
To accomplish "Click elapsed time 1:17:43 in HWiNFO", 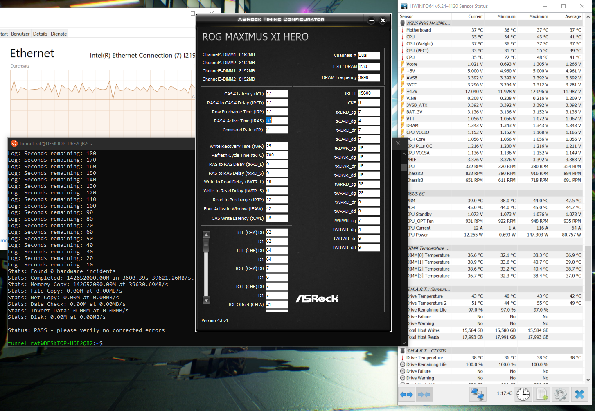I will point(505,393).
